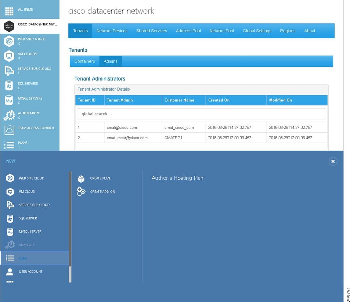Viewport: 350px width, 302px height.
Task: Click the Create Plan label
Action: (x=100, y=178)
